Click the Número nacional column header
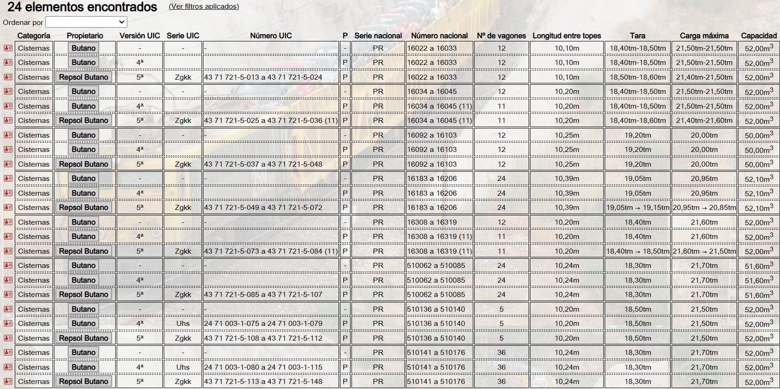Screen dimensions: 780x389 (440, 35)
